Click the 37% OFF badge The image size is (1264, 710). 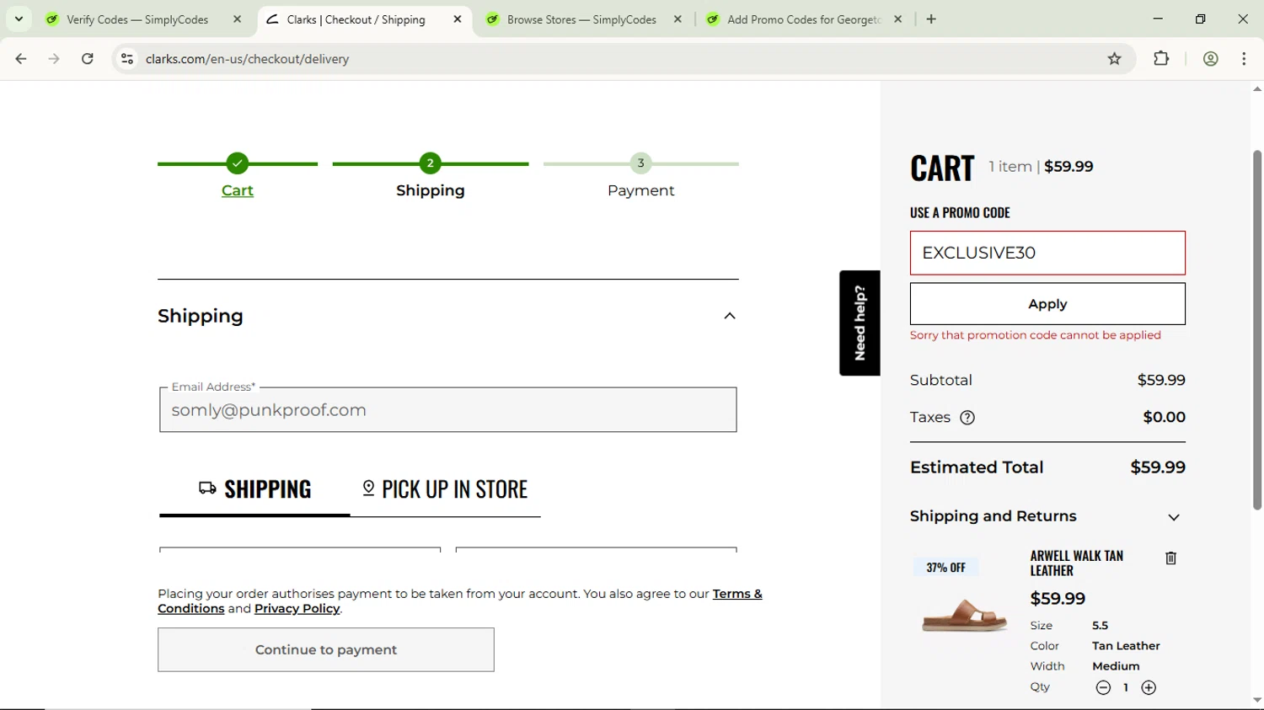tap(946, 568)
